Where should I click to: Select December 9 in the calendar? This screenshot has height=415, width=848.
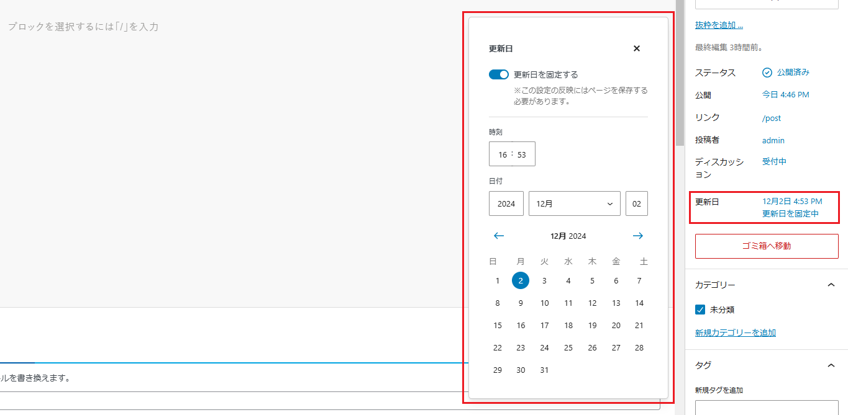[x=521, y=303]
